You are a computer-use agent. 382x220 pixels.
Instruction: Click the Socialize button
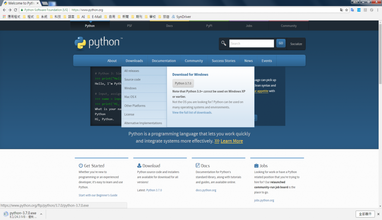click(x=296, y=44)
